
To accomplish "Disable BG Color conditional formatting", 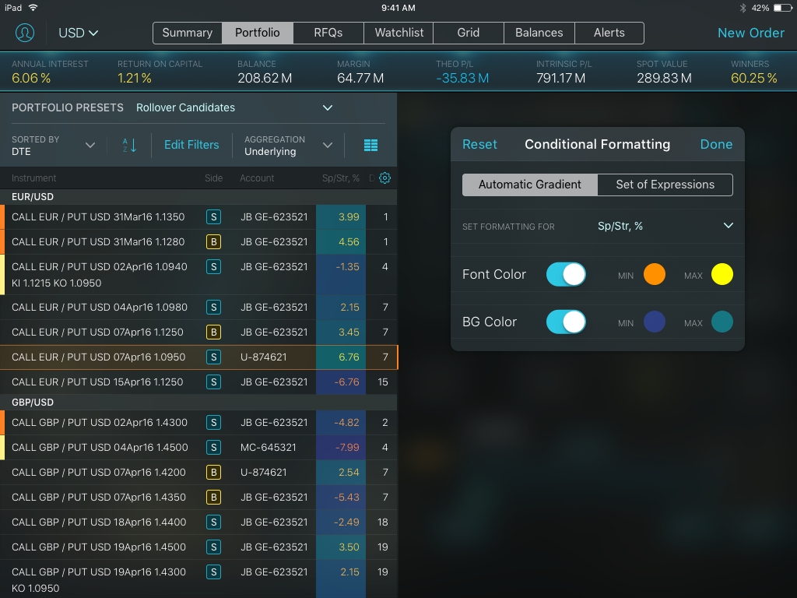I will 567,322.
